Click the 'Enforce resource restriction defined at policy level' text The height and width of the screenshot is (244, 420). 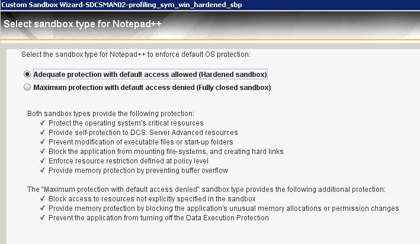click(x=128, y=161)
